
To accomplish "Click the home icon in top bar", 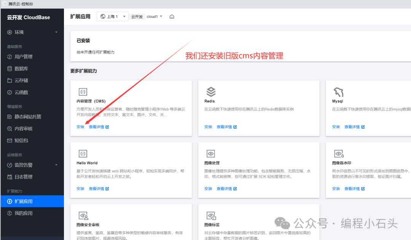I will click(x=172, y=16).
